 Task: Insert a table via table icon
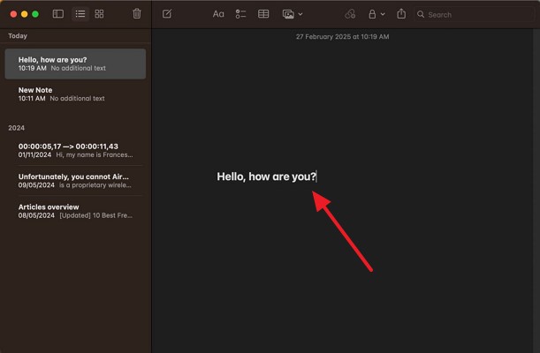(263, 14)
